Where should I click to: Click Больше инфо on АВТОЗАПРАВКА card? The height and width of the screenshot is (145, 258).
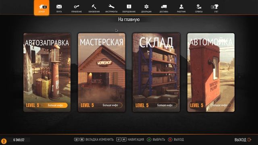pyautogui.click(x=55, y=105)
